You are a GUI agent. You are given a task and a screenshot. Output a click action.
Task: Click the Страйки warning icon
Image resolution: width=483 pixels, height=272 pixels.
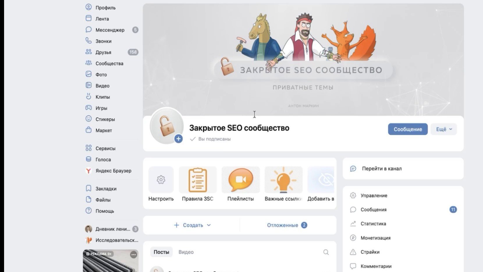353,252
